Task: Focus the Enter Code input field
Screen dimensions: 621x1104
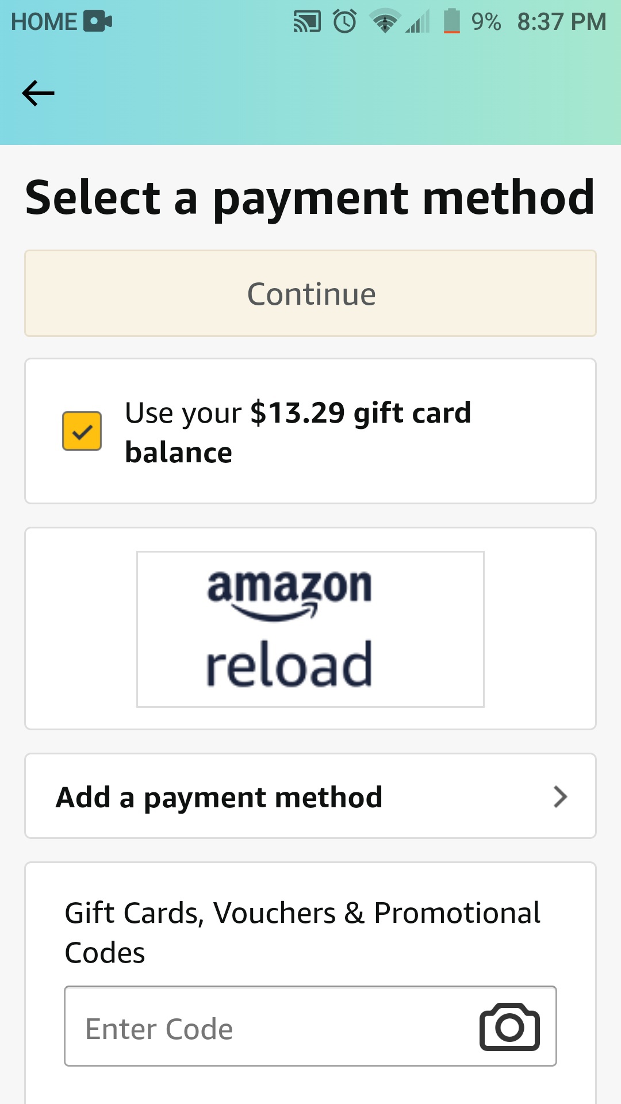Action: click(x=270, y=1028)
